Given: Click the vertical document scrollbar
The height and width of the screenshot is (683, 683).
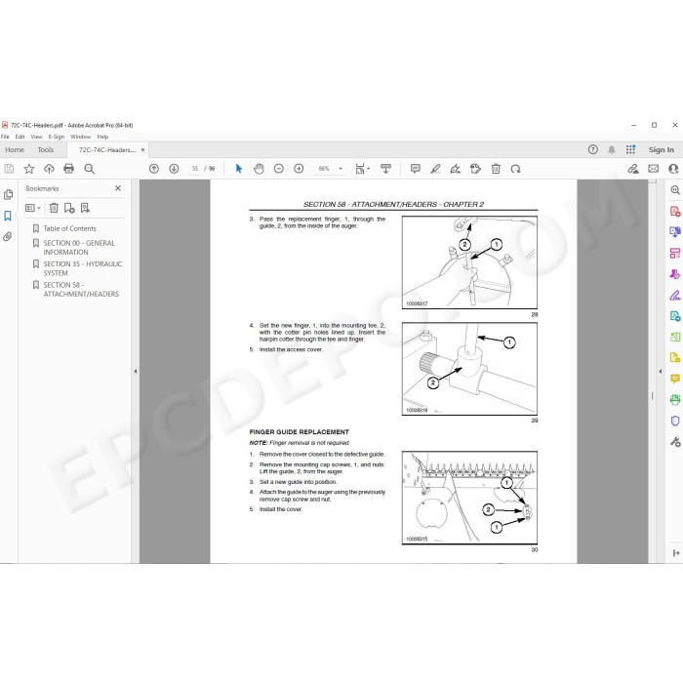Looking at the screenshot, I should (652, 371).
